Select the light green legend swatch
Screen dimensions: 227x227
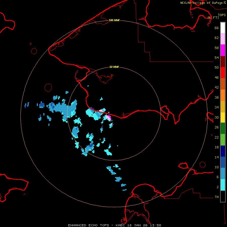pos(223,140)
